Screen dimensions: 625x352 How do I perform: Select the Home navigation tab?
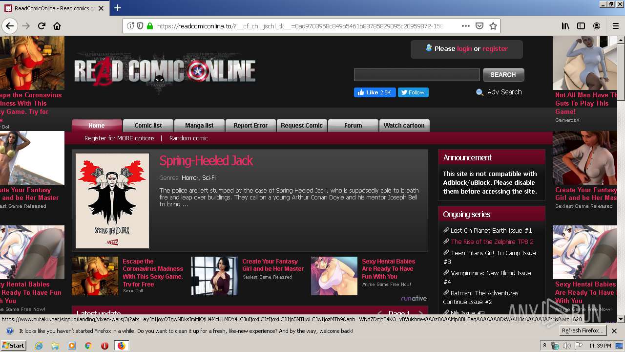tap(97, 126)
